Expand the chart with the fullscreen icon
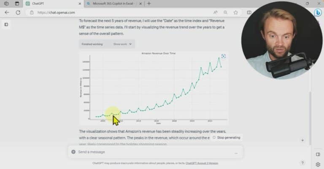Screen dimensions: 324x169 point(223,56)
